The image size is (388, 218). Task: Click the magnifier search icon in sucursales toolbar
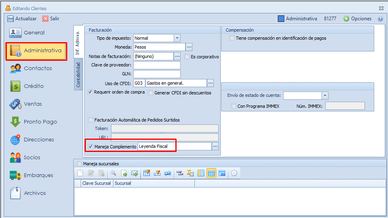[x=113, y=173]
